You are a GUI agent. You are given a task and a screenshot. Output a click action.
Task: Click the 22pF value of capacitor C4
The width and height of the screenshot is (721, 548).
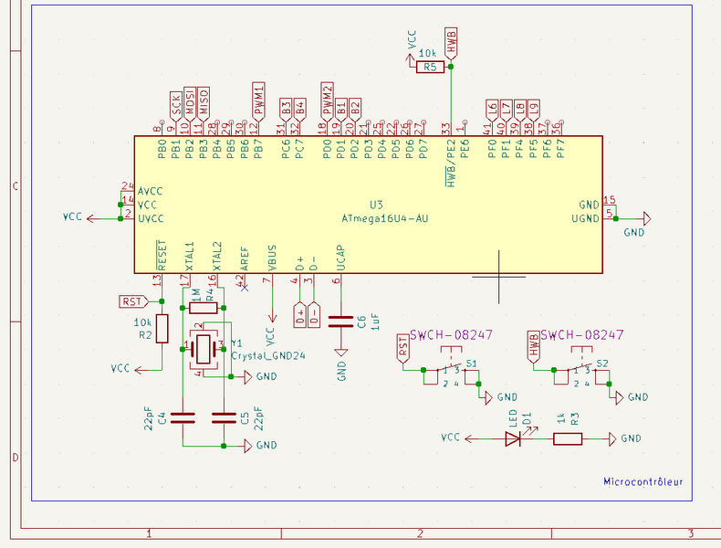(x=149, y=418)
